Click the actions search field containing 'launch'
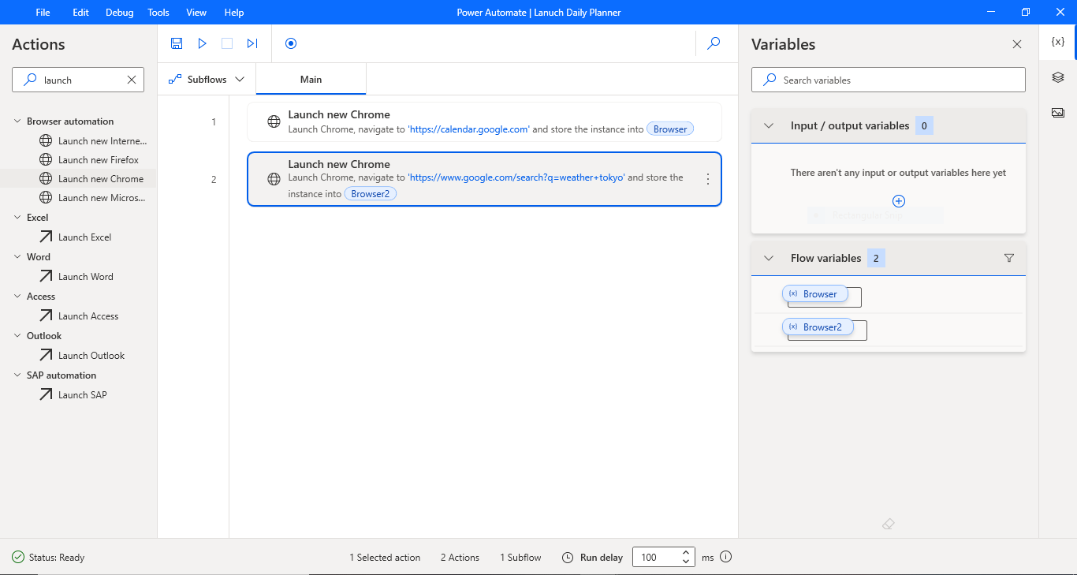Image resolution: width=1077 pixels, height=575 pixels. 78,80
